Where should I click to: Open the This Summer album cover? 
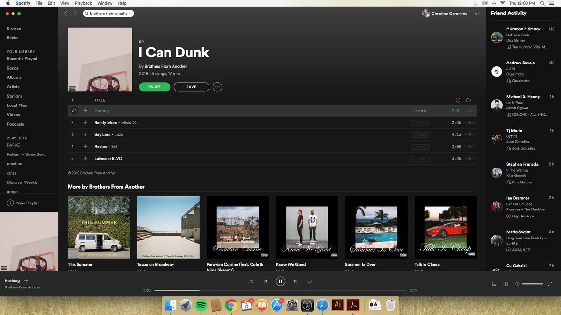(99, 227)
